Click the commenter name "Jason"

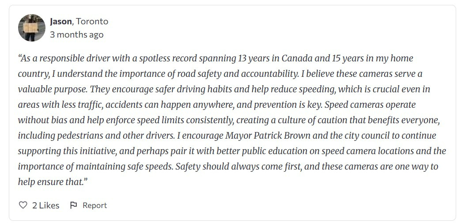pyautogui.click(x=61, y=21)
